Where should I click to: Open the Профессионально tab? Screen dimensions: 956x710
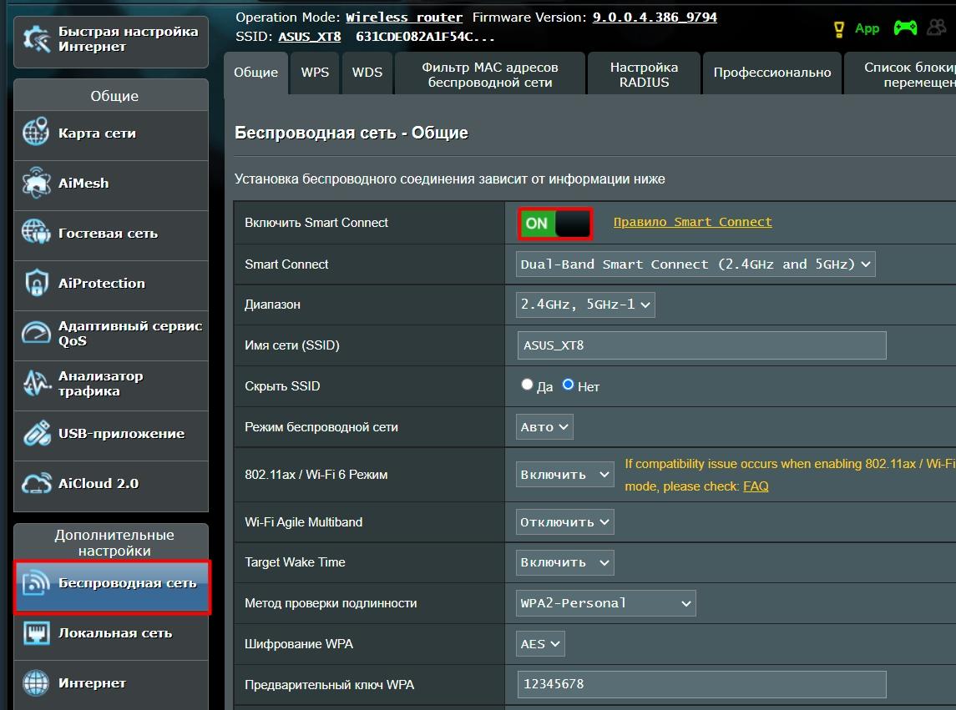771,73
